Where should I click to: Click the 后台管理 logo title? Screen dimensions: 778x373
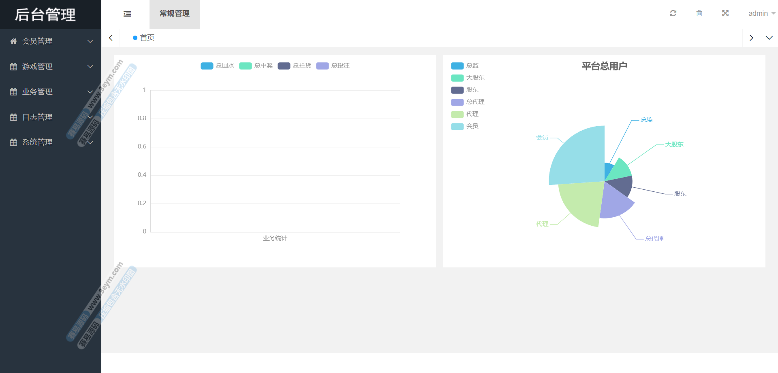(45, 15)
